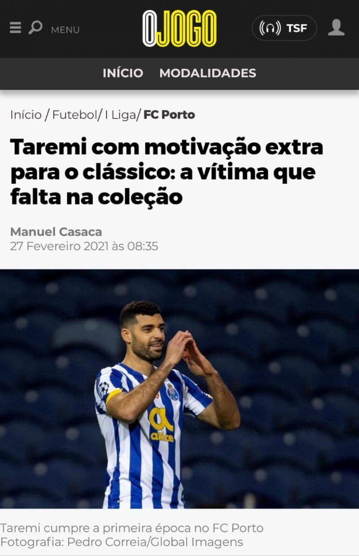The image size is (359, 556).
Task: Select the MENU label
Action: (x=65, y=30)
